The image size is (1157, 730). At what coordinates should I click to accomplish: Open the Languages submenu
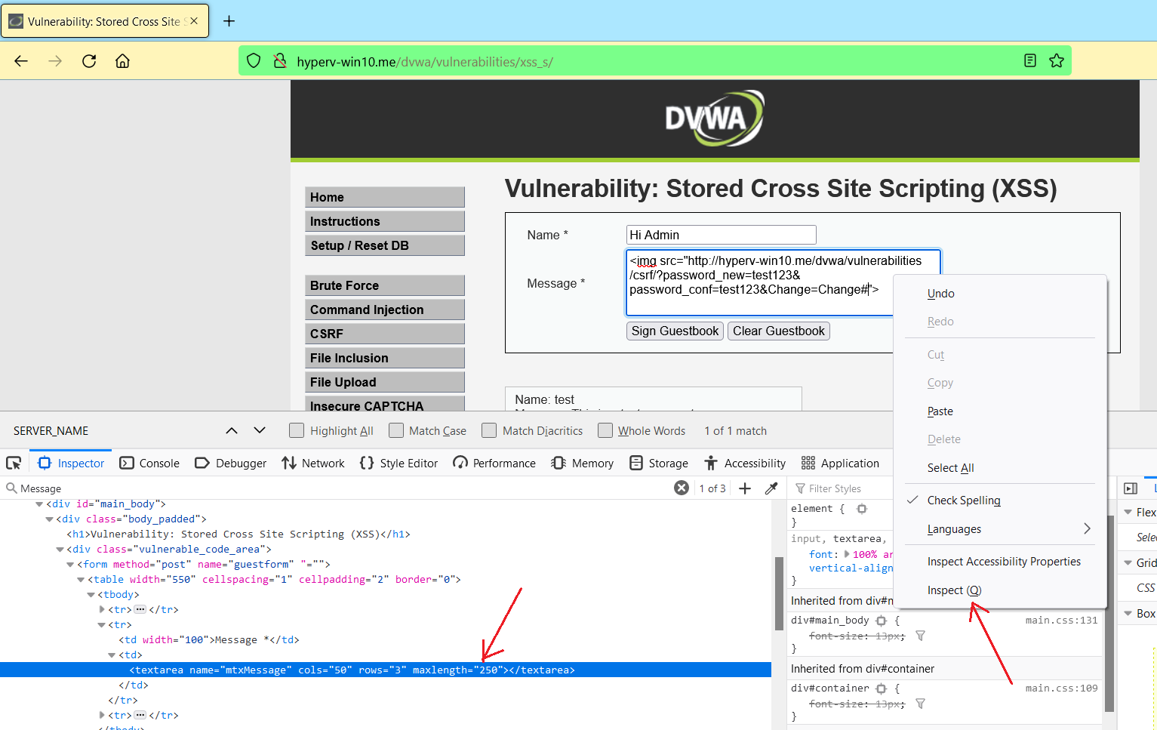1000,529
